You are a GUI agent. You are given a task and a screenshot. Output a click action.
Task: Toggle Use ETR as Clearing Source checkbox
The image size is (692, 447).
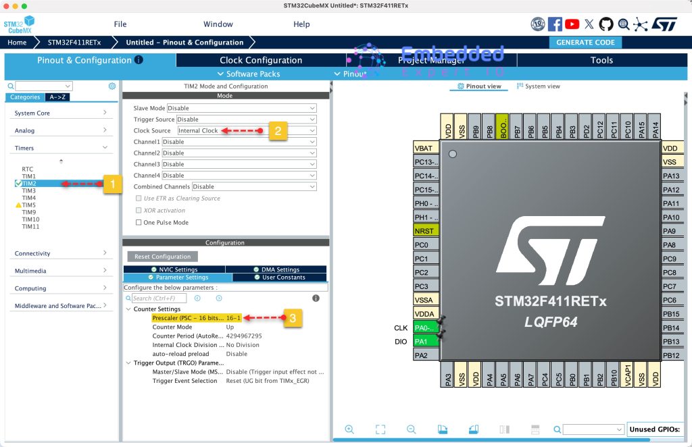coord(139,199)
